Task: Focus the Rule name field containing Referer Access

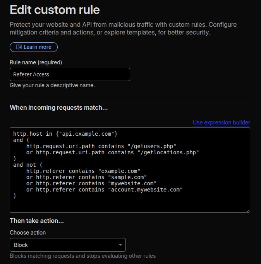Action: [70, 74]
